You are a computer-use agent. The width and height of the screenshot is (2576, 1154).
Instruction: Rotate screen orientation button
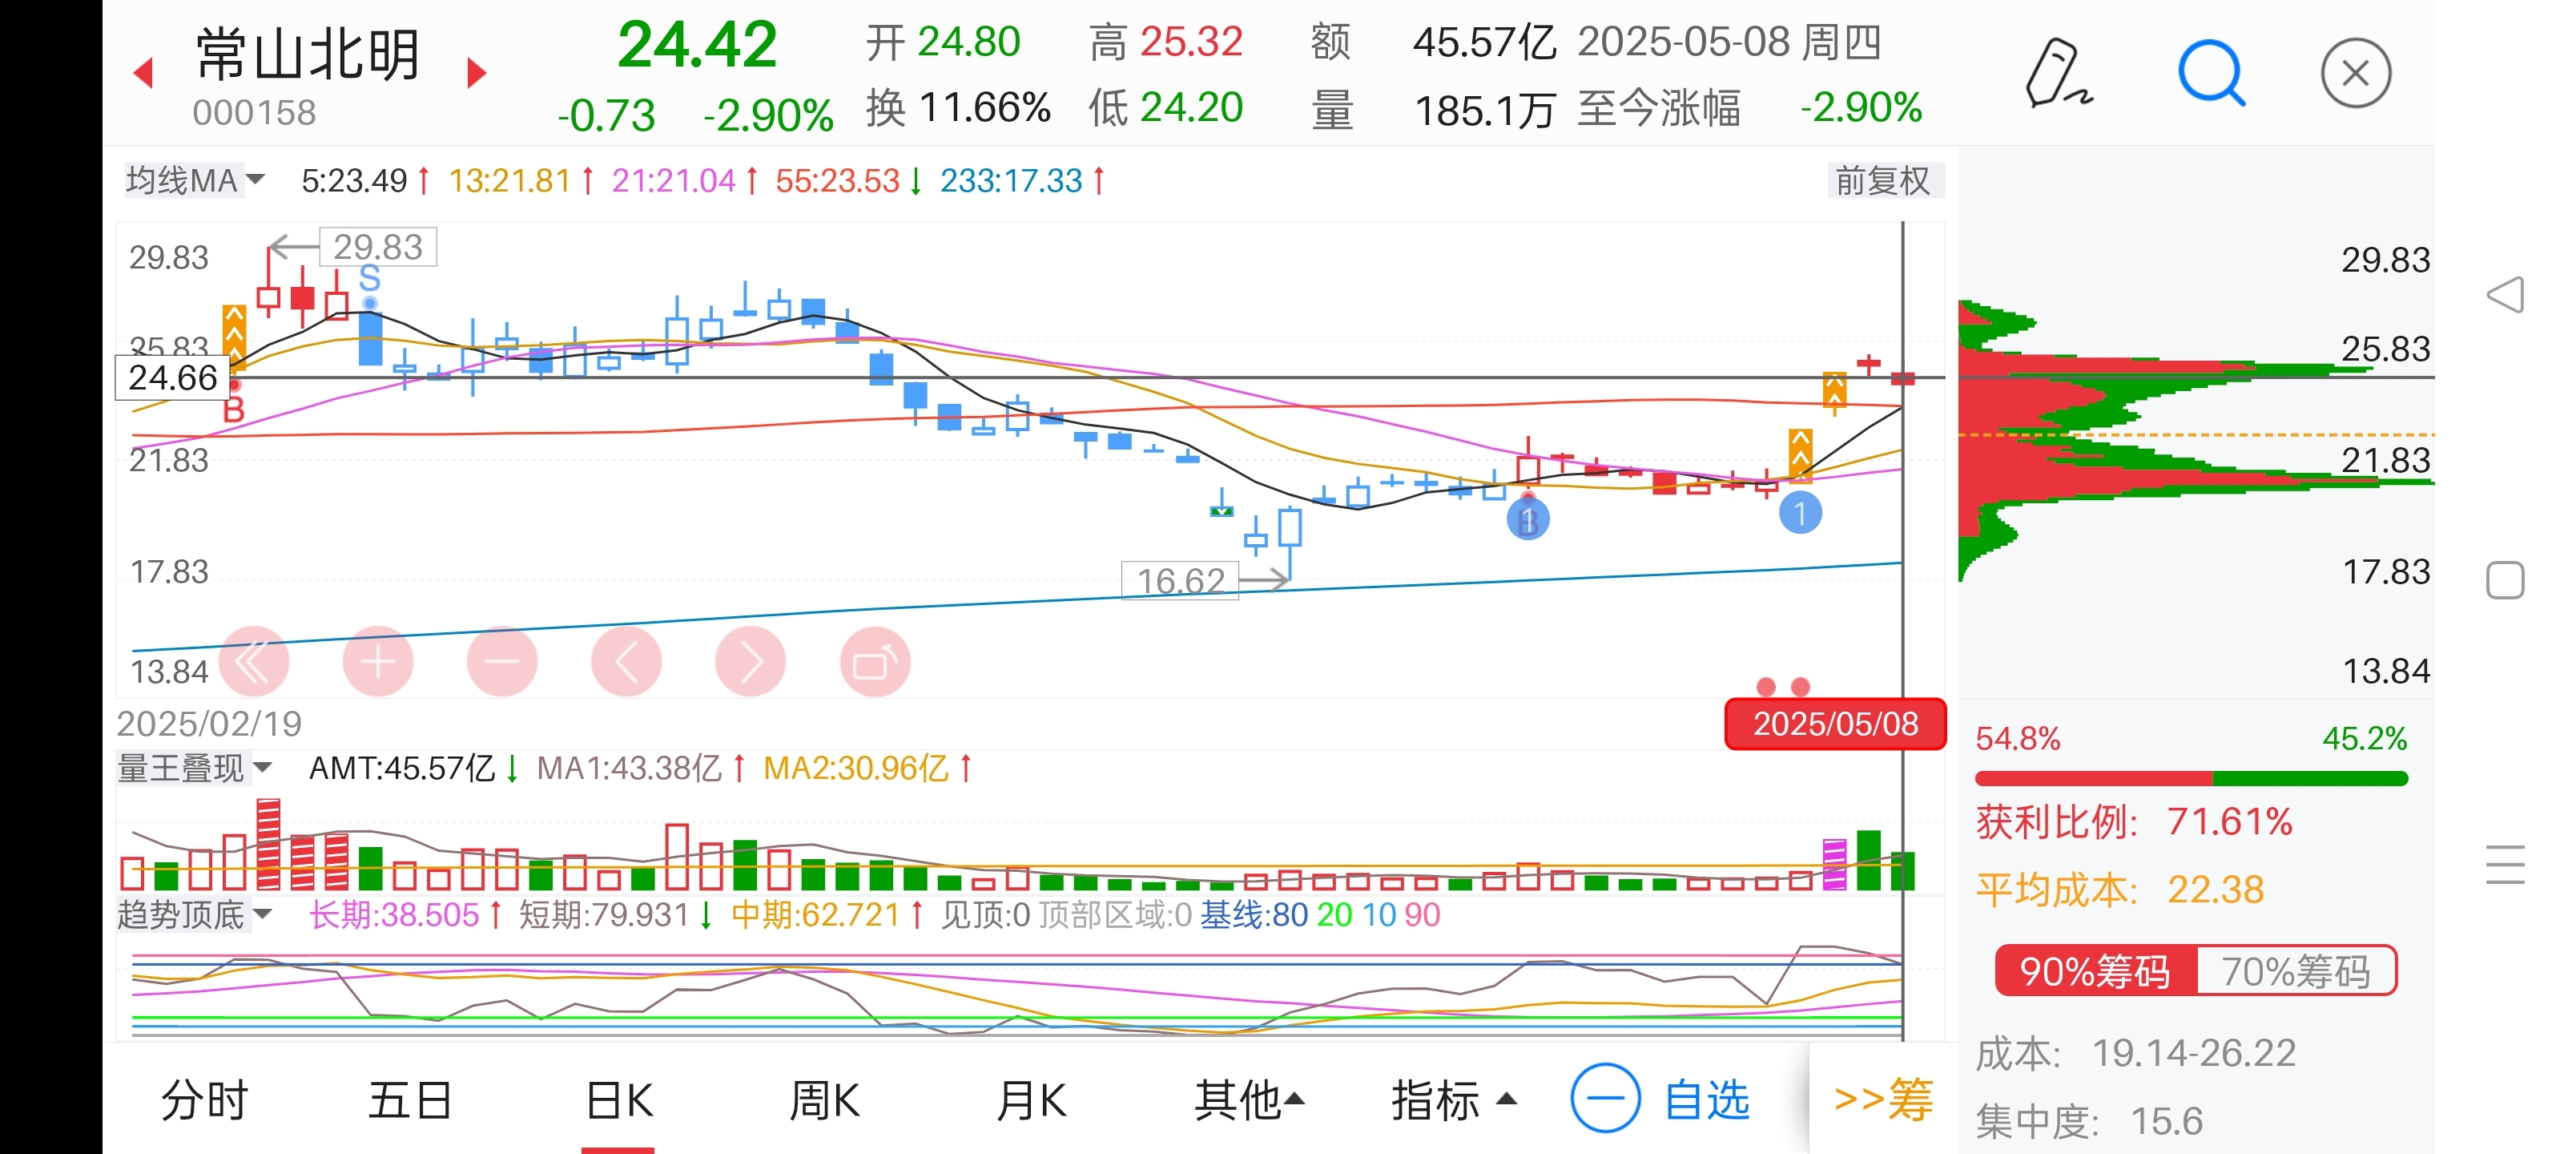pos(875,662)
